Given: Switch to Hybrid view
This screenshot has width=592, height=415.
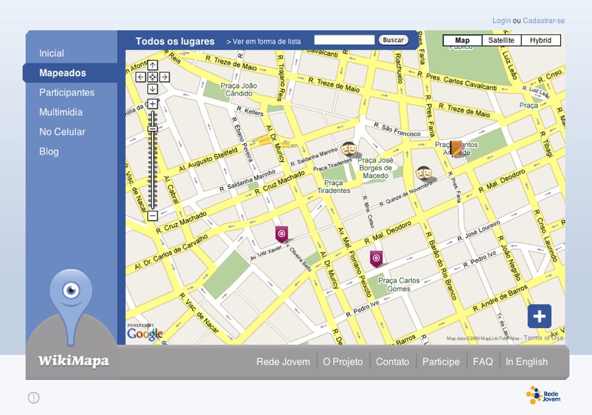Looking at the screenshot, I should pos(541,40).
